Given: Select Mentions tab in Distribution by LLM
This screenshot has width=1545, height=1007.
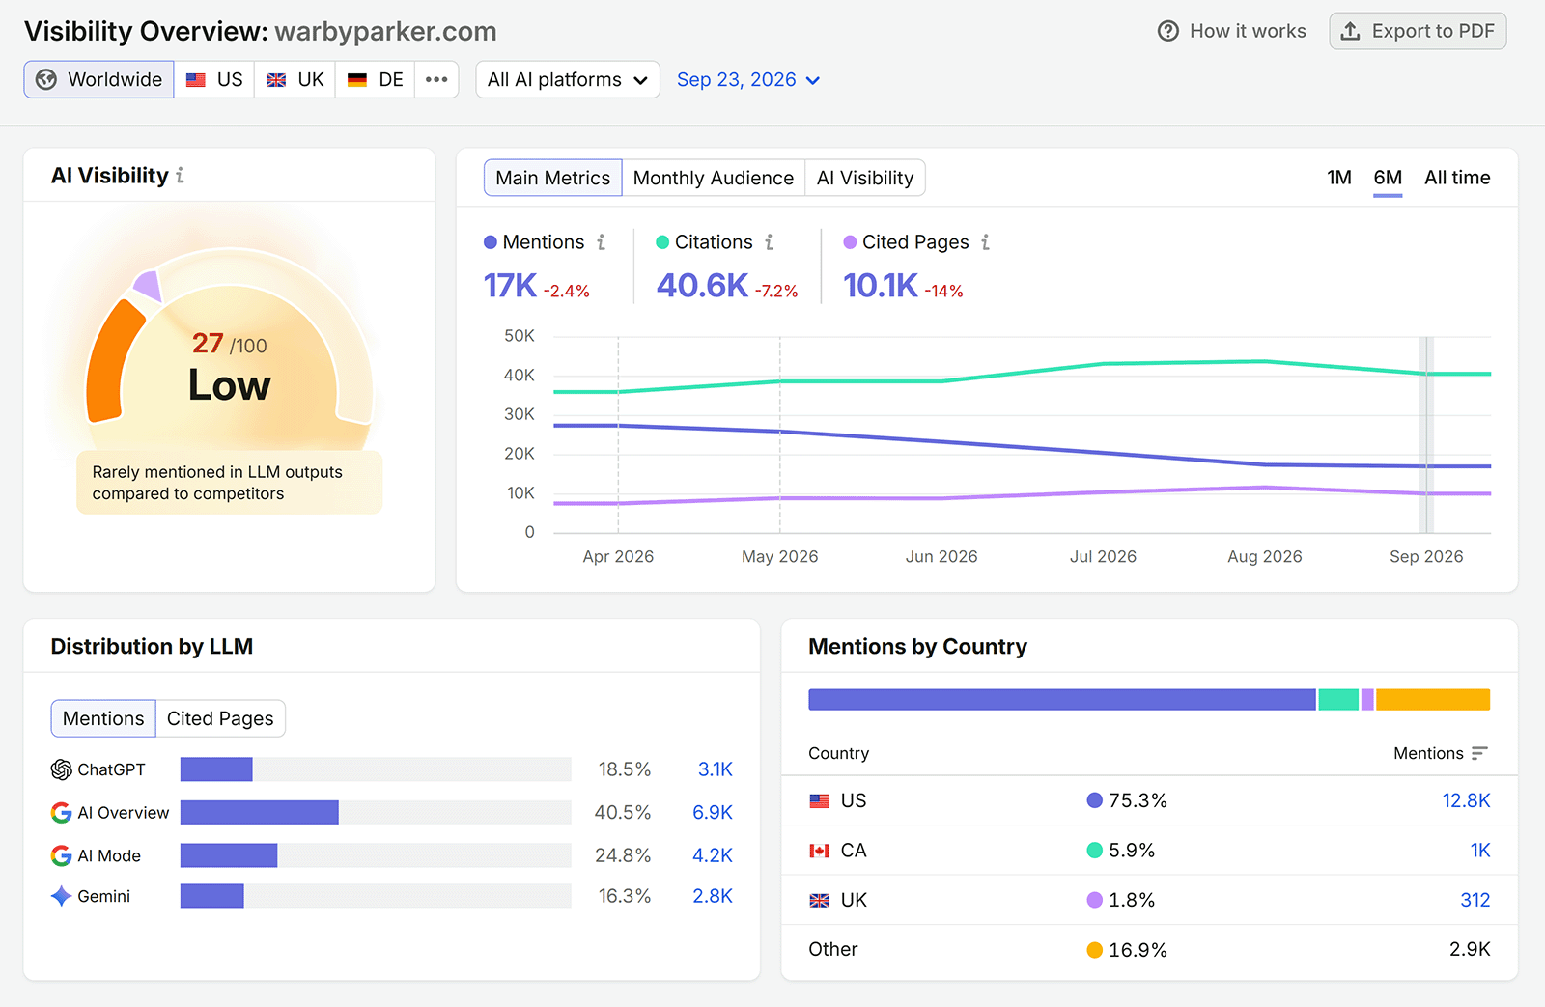Looking at the screenshot, I should click(103, 718).
